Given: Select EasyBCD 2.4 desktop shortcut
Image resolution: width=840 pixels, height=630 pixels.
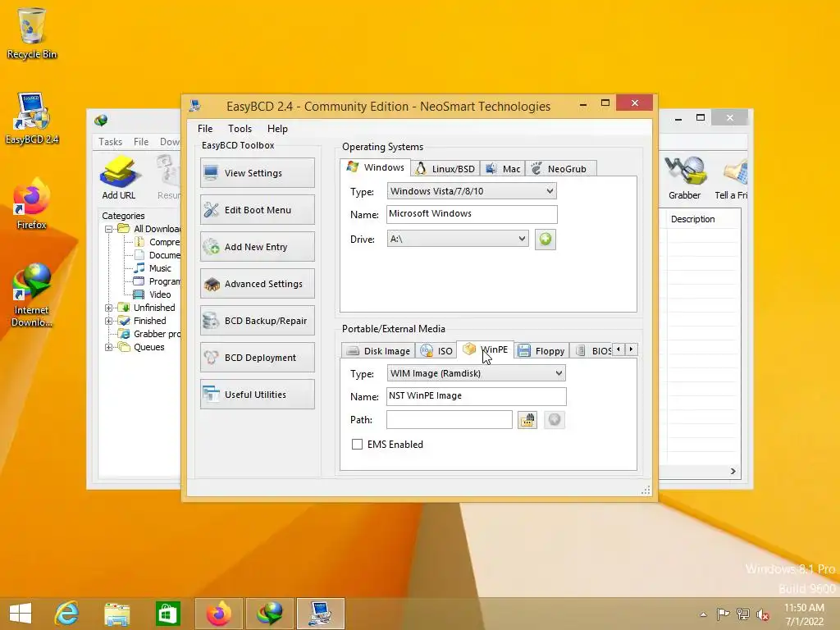Looking at the screenshot, I should pyautogui.click(x=32, y=119).
